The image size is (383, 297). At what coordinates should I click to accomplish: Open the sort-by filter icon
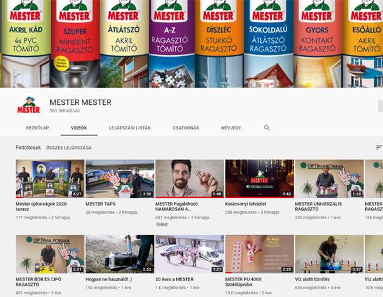(x=379, y=147)
